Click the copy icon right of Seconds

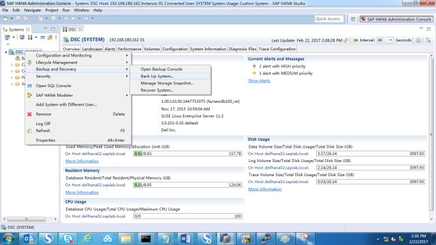[418, 40]
